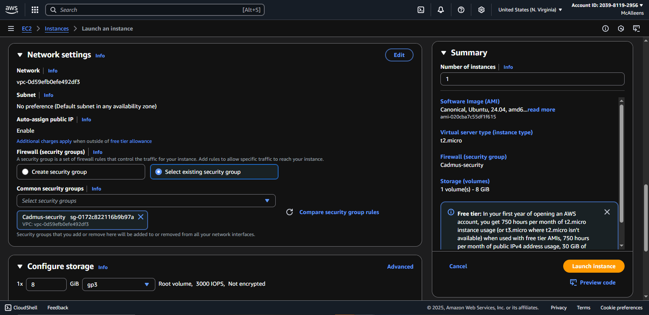Toggle the hamburger navigation menu
The height and width of the screenshot is (315, 649).
[x=11, y=28]
